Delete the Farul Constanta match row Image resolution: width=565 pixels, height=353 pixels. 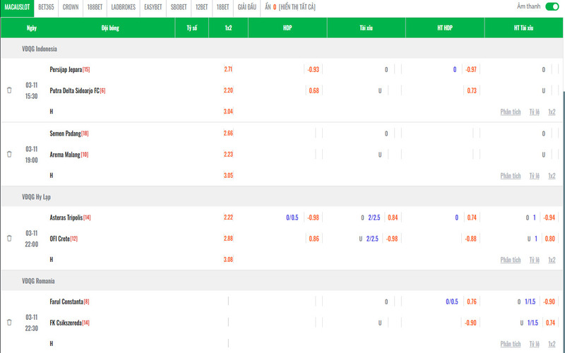pos(9,323)
